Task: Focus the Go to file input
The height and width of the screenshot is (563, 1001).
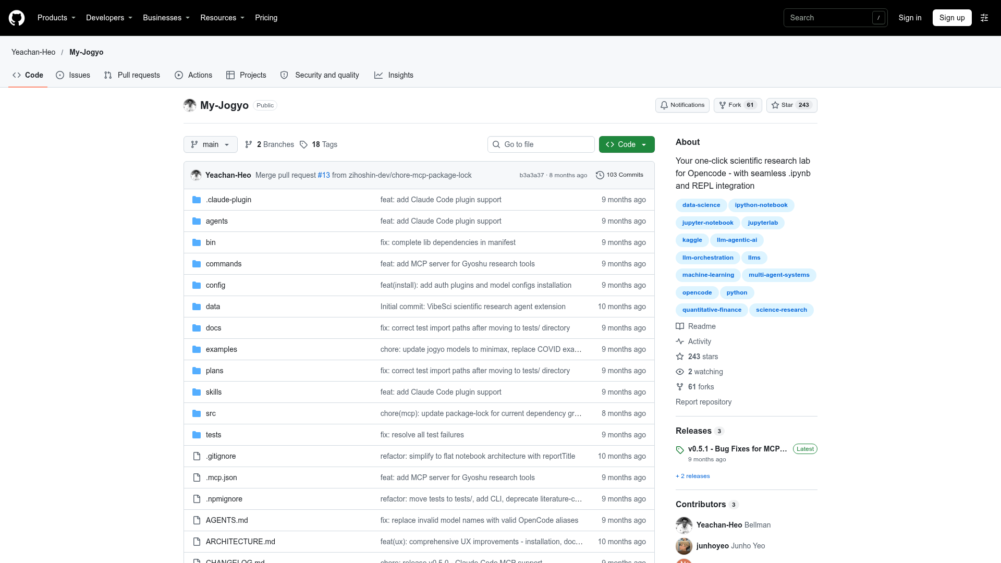Action: (541, 144)
